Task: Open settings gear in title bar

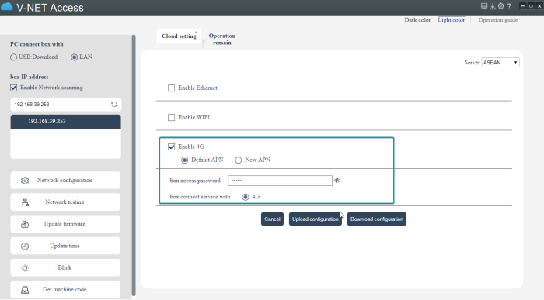Action: (x=500, y=6)
